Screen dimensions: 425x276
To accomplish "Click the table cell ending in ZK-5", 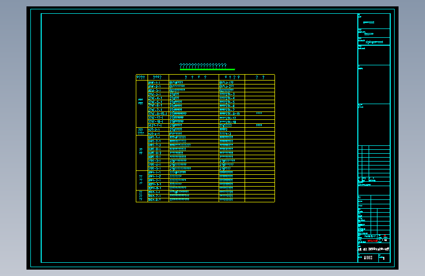I will pos(232,102).
